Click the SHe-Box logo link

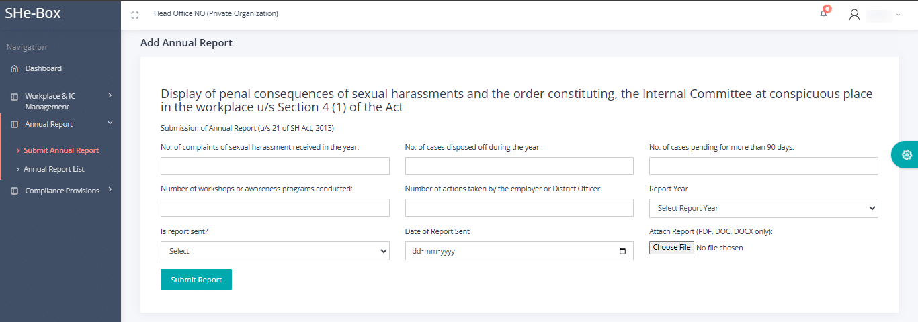(x=33, y=13)
